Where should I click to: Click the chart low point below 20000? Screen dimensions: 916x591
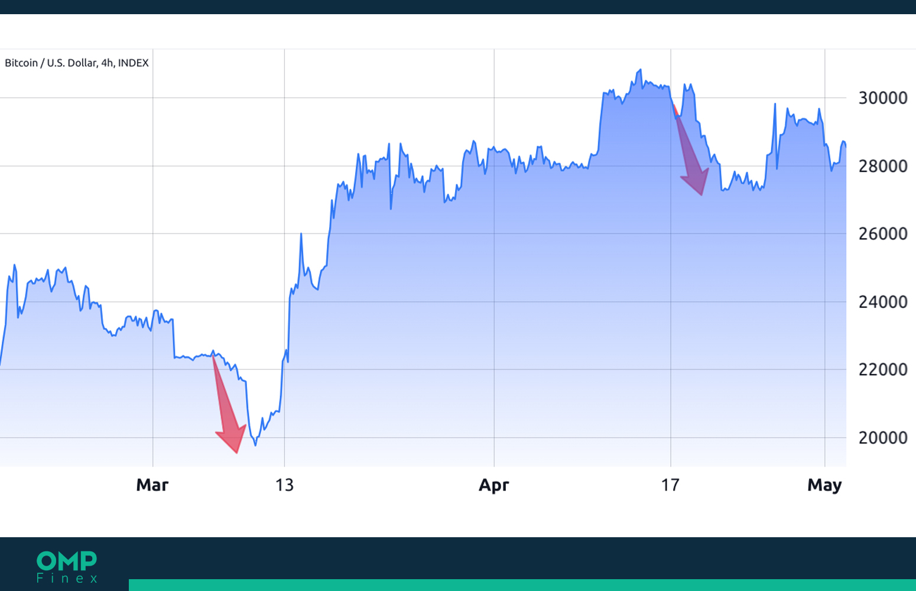tap(255, 444)
